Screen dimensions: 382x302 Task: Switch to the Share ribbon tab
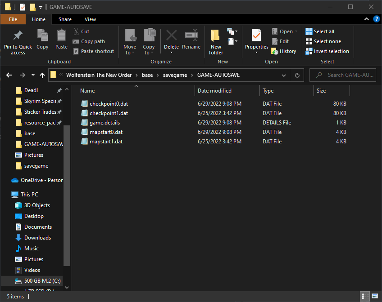pyautogui.click(x=65, y=19)
